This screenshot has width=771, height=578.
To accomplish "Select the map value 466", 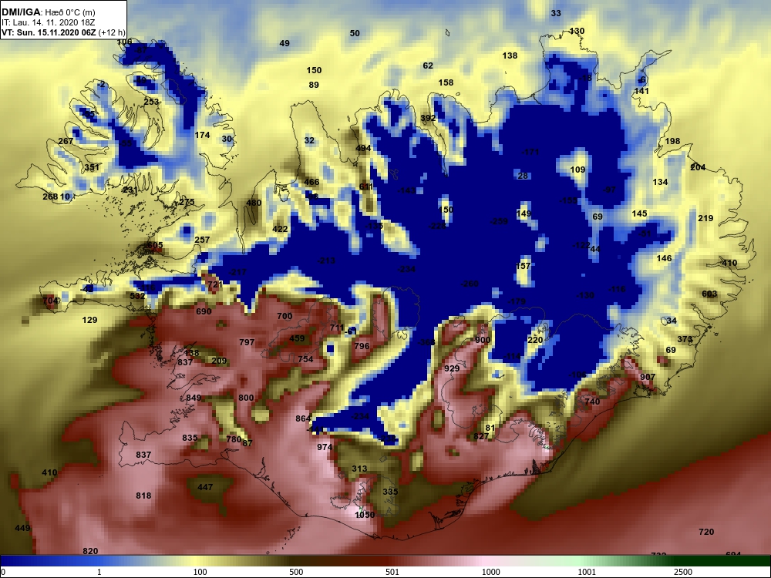I will click(x=311, y=181).
